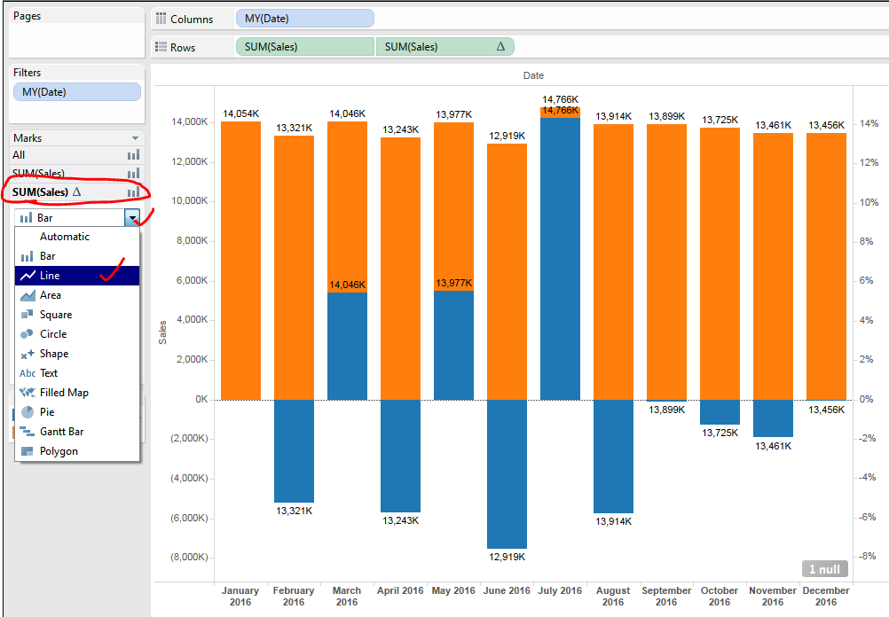Click bar icon on SUM(Sales) delta marks row
This screenshot has height=617, width=889.
[x=133, y=192]
